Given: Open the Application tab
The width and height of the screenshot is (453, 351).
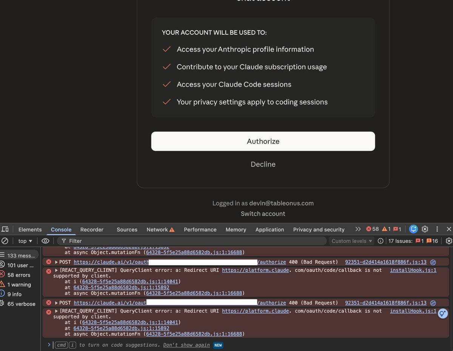Looking at the screenshot, I should click(270, 229).
